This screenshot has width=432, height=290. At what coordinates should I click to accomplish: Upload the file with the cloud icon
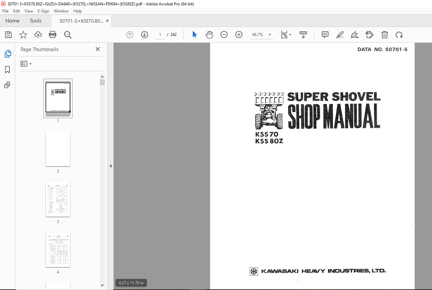[x=38, y=35]
